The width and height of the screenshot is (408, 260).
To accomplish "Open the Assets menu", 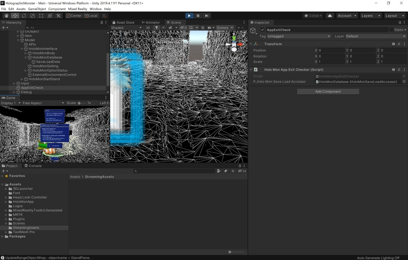I will click(21, 9).
